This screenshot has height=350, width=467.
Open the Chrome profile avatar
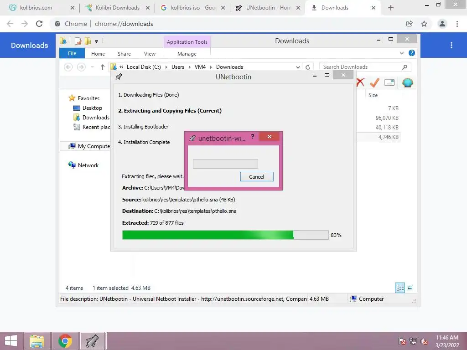click(x=442, y=24)
